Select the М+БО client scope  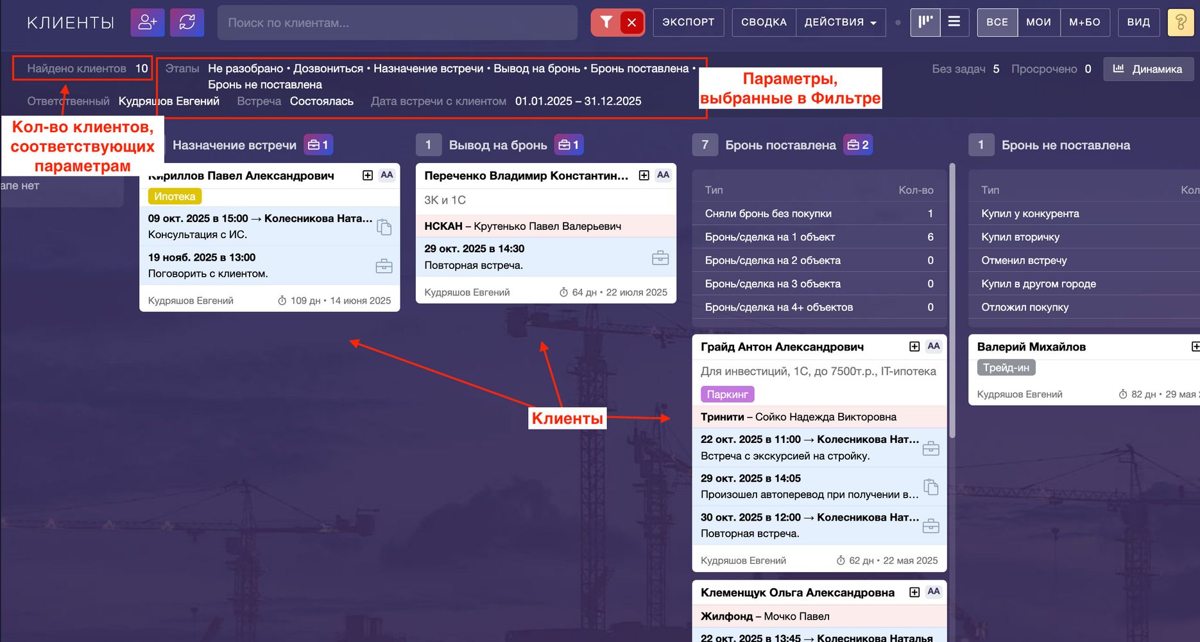pos(1084,22)
